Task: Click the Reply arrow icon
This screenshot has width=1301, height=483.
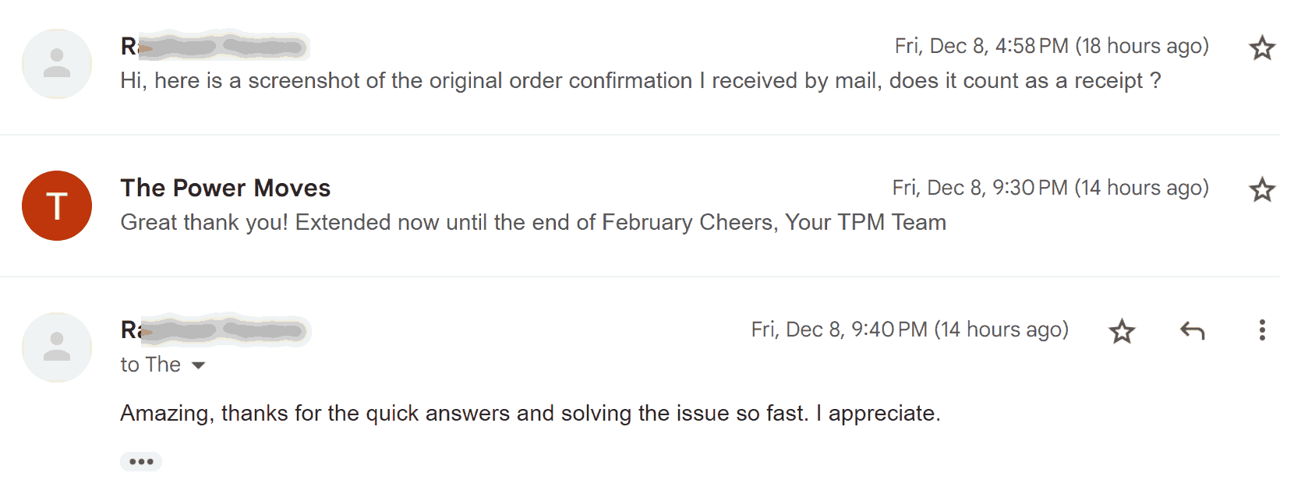Action: (1192, 331)
